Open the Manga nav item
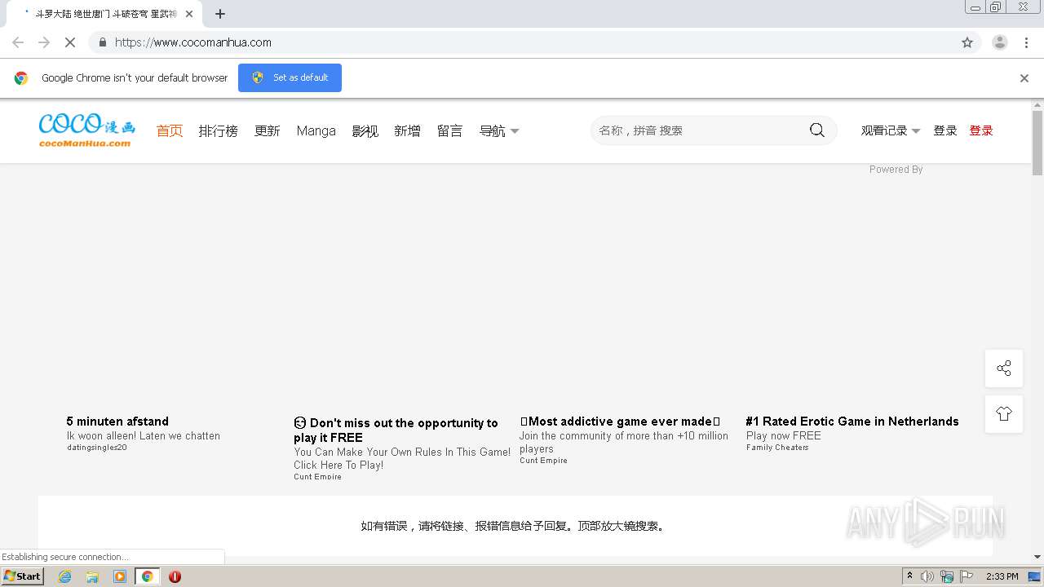Viewport: 1044px width, 587px height. coord(316,130)
